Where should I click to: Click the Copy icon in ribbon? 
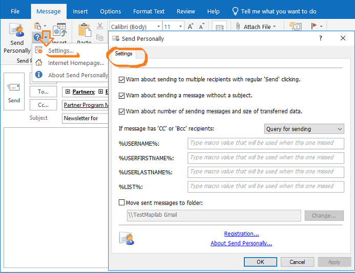(x=99, y=37)
